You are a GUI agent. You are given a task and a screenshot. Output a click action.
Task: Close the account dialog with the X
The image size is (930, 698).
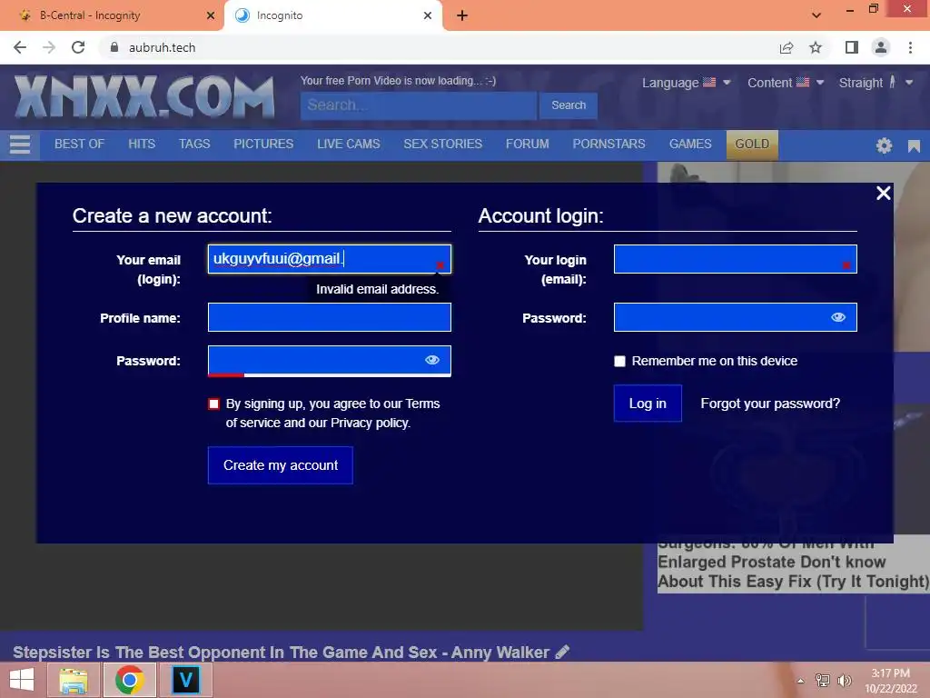coord(883,193)
